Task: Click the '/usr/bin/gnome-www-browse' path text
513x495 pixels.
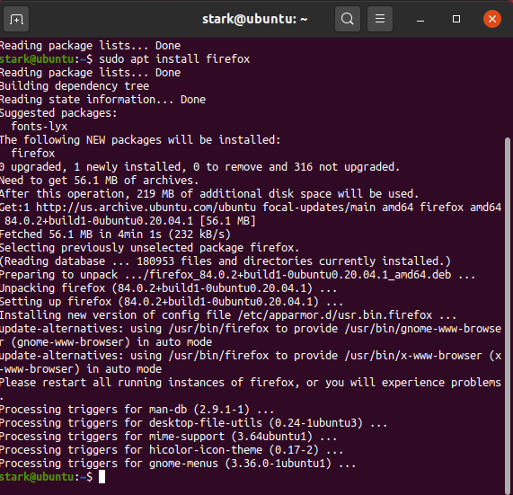Action: pyautogui.click(x=422, y=329)
